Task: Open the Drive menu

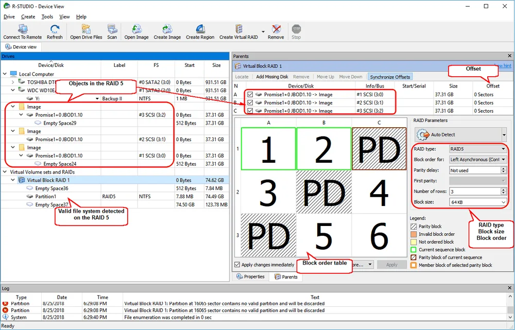Action: pyautogui.click(x=9, y=17)
